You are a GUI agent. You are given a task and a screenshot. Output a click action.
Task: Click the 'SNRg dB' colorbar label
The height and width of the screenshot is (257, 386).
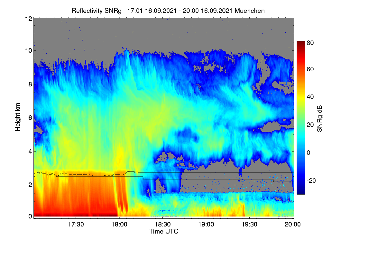(x=319, y=119)
